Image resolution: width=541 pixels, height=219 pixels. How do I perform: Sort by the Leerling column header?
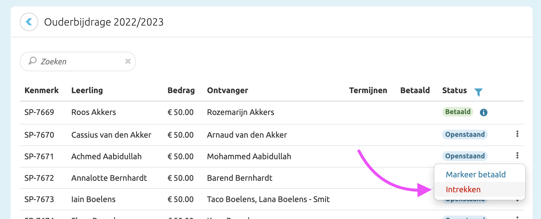(87, 91)
